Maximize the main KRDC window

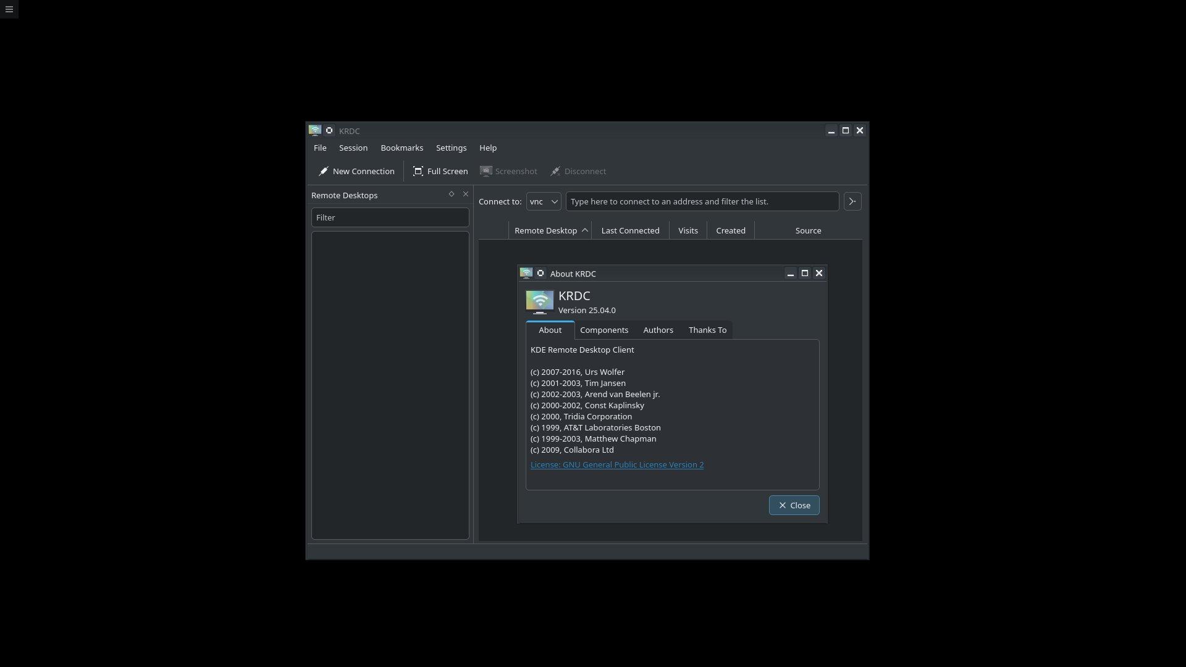(846, 130)
